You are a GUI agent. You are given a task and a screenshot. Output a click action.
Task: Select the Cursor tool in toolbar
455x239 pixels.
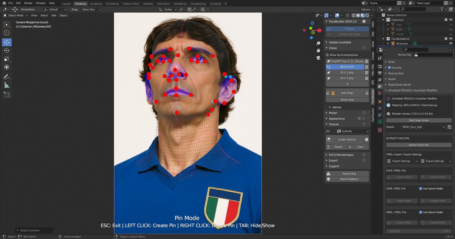click(7, 33)
